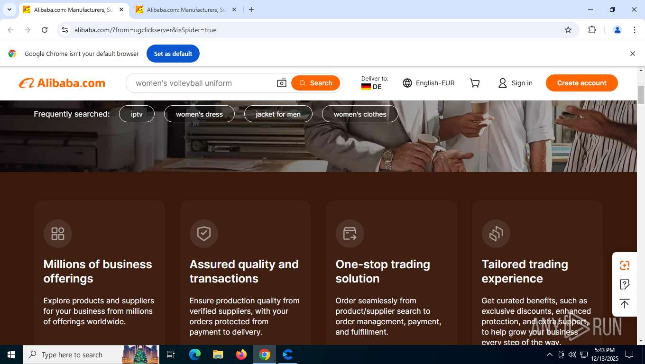The width and height of the screenshot is (645, 364).
Task: Open the taskbar clock showing 5:43 PM
Action: [605, 355]
